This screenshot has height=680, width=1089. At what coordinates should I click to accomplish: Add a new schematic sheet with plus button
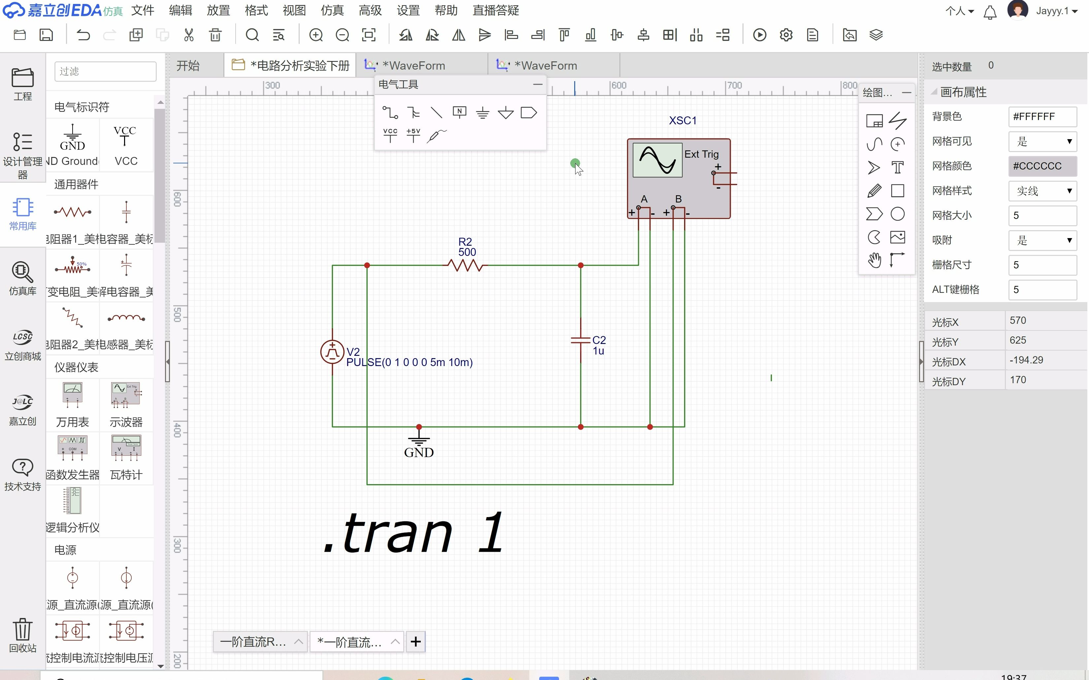tap(415, 642)
